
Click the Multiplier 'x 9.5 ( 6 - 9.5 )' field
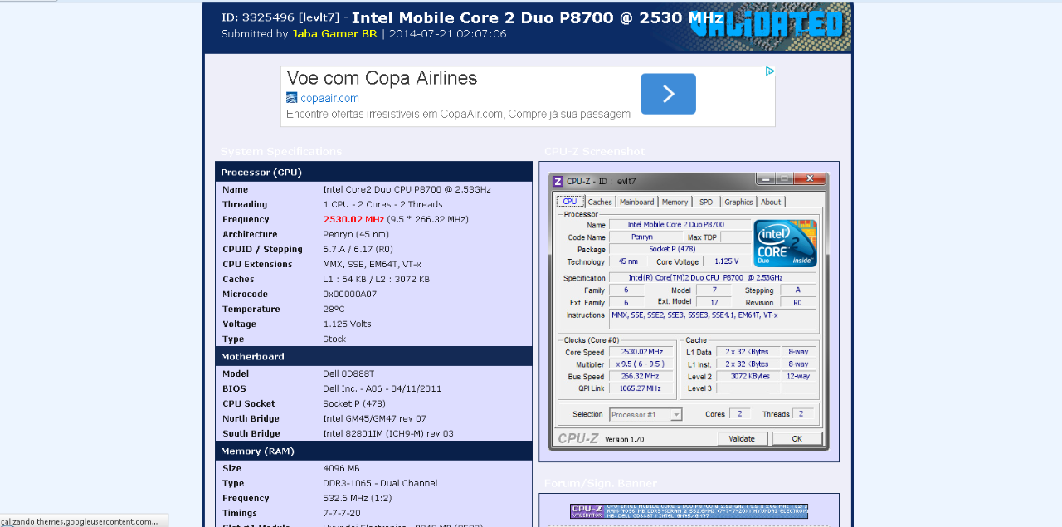(641, 364)
